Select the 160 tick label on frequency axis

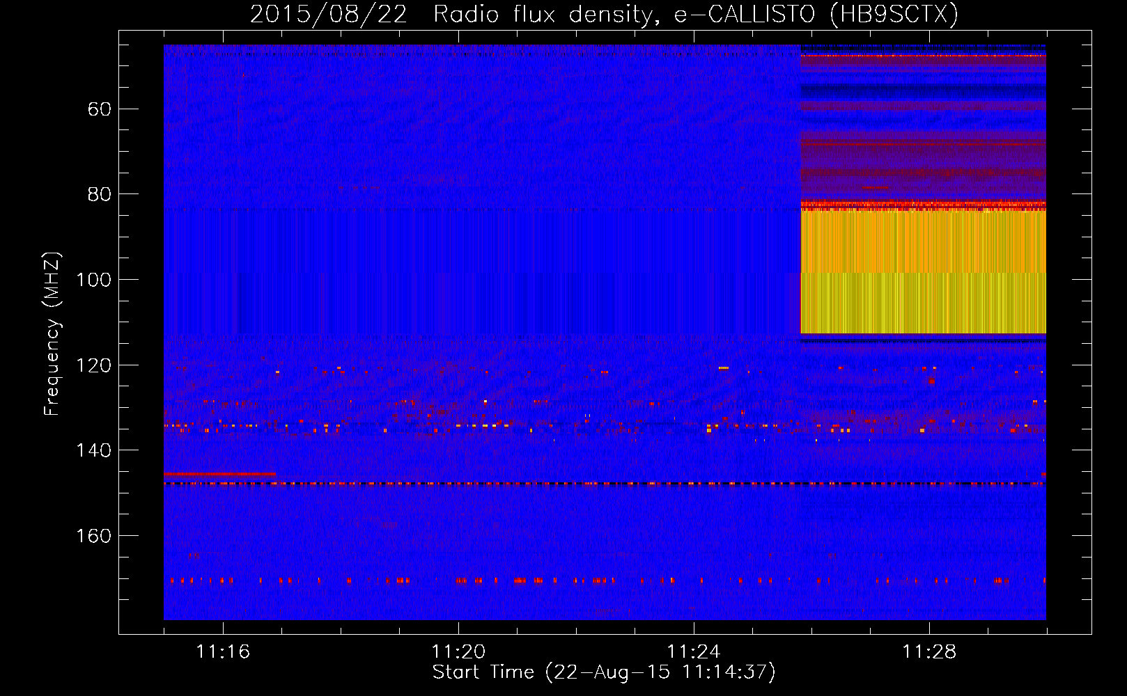pyautogui.click(x=93, y=536)
